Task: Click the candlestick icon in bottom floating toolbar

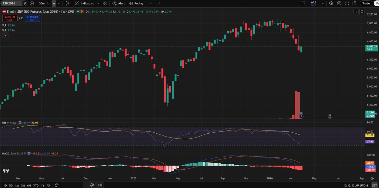Action: [92, 185]
